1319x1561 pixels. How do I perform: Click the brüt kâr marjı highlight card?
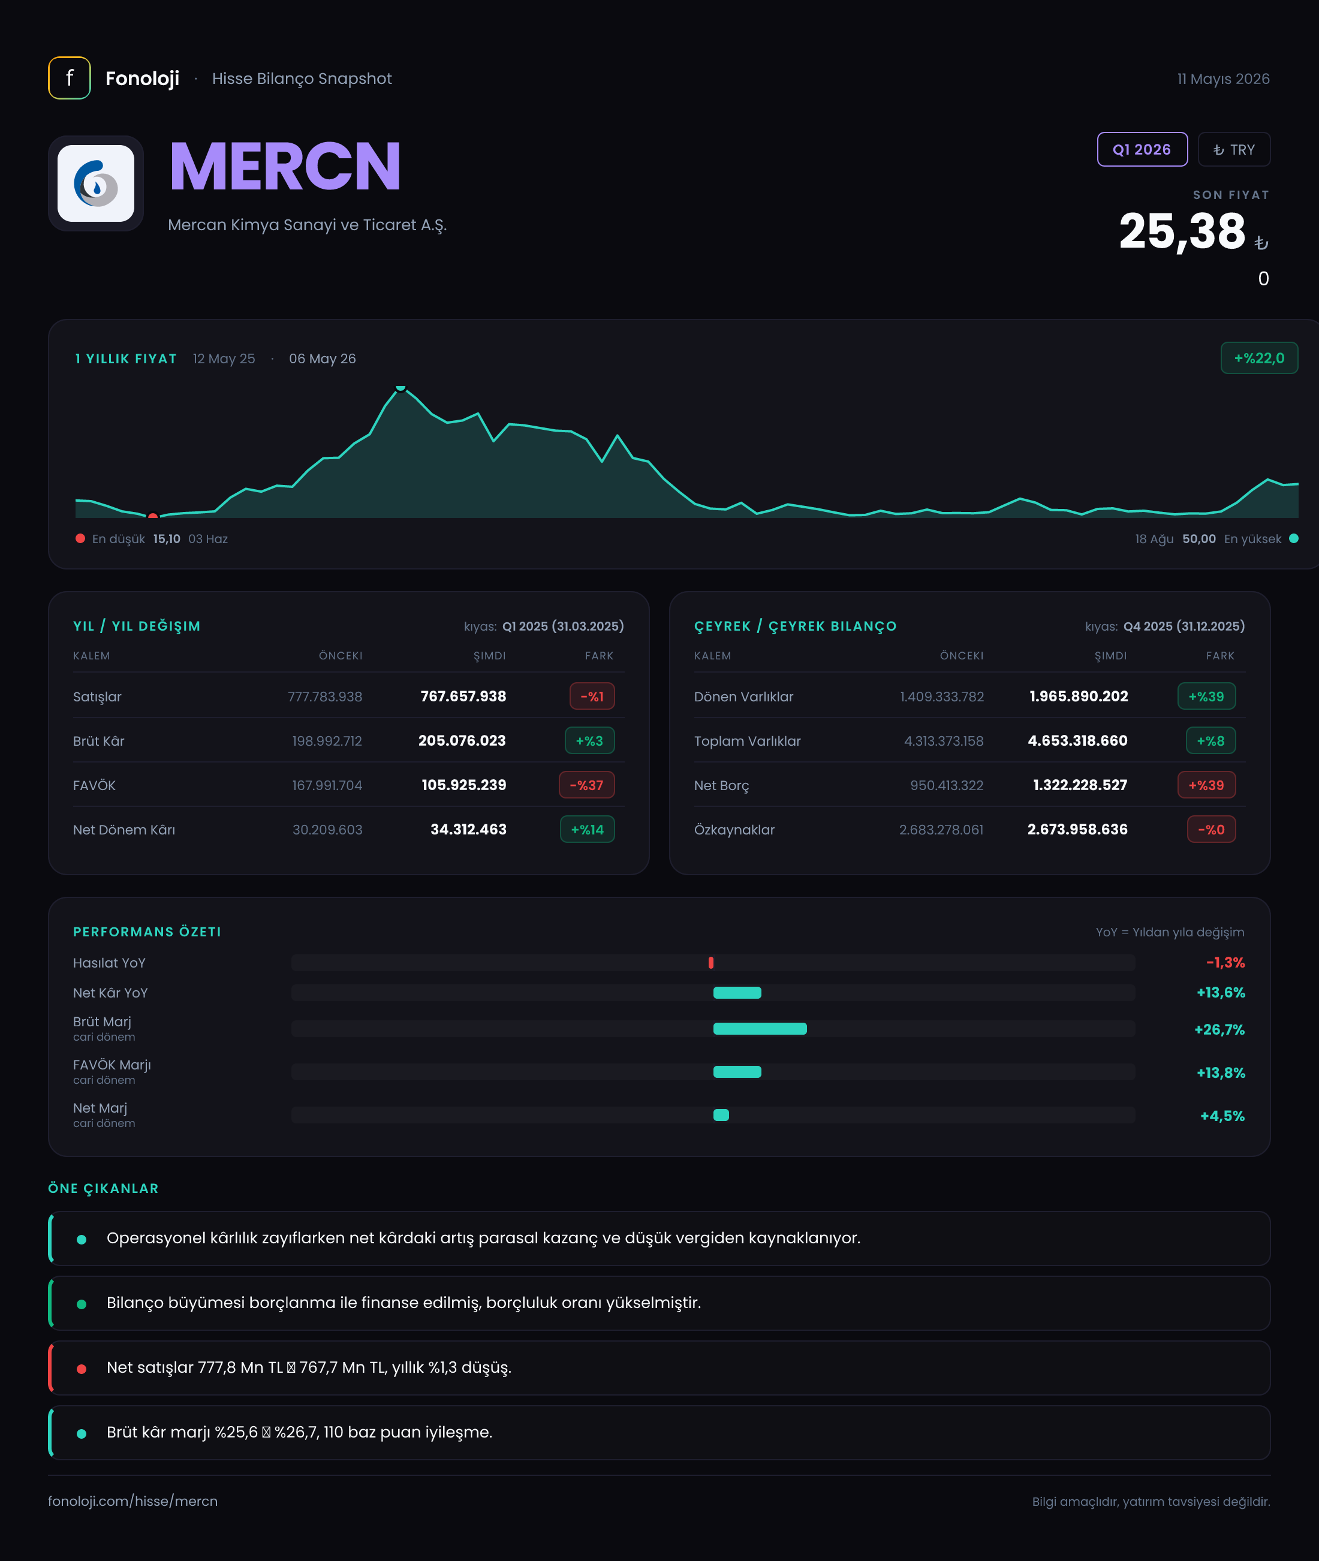[659, 1432]
